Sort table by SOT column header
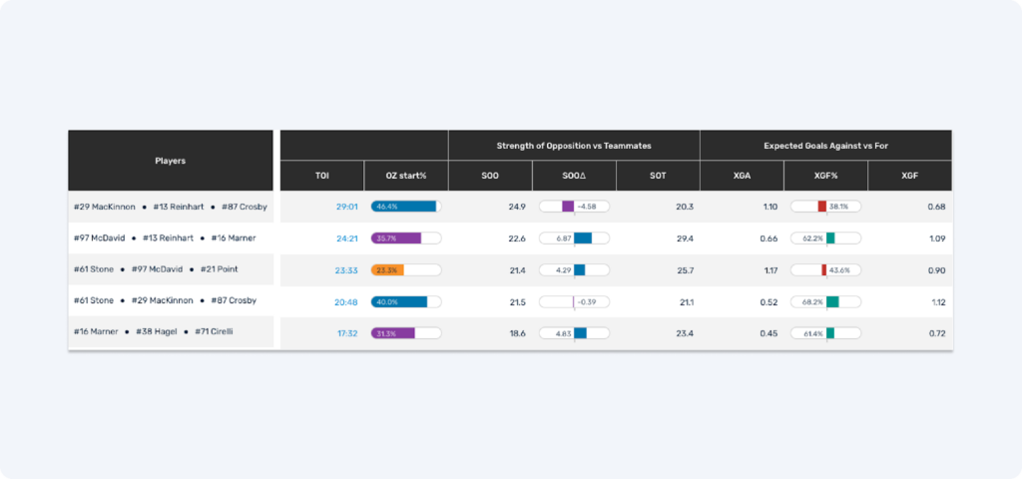1022x479 pixels. pos(658,176)
